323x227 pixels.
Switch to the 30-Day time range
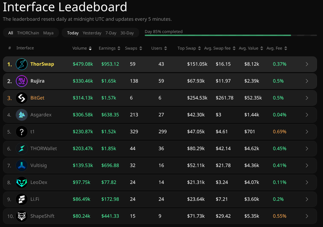click(127, 33)
